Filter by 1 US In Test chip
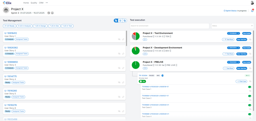 point(67,26)
